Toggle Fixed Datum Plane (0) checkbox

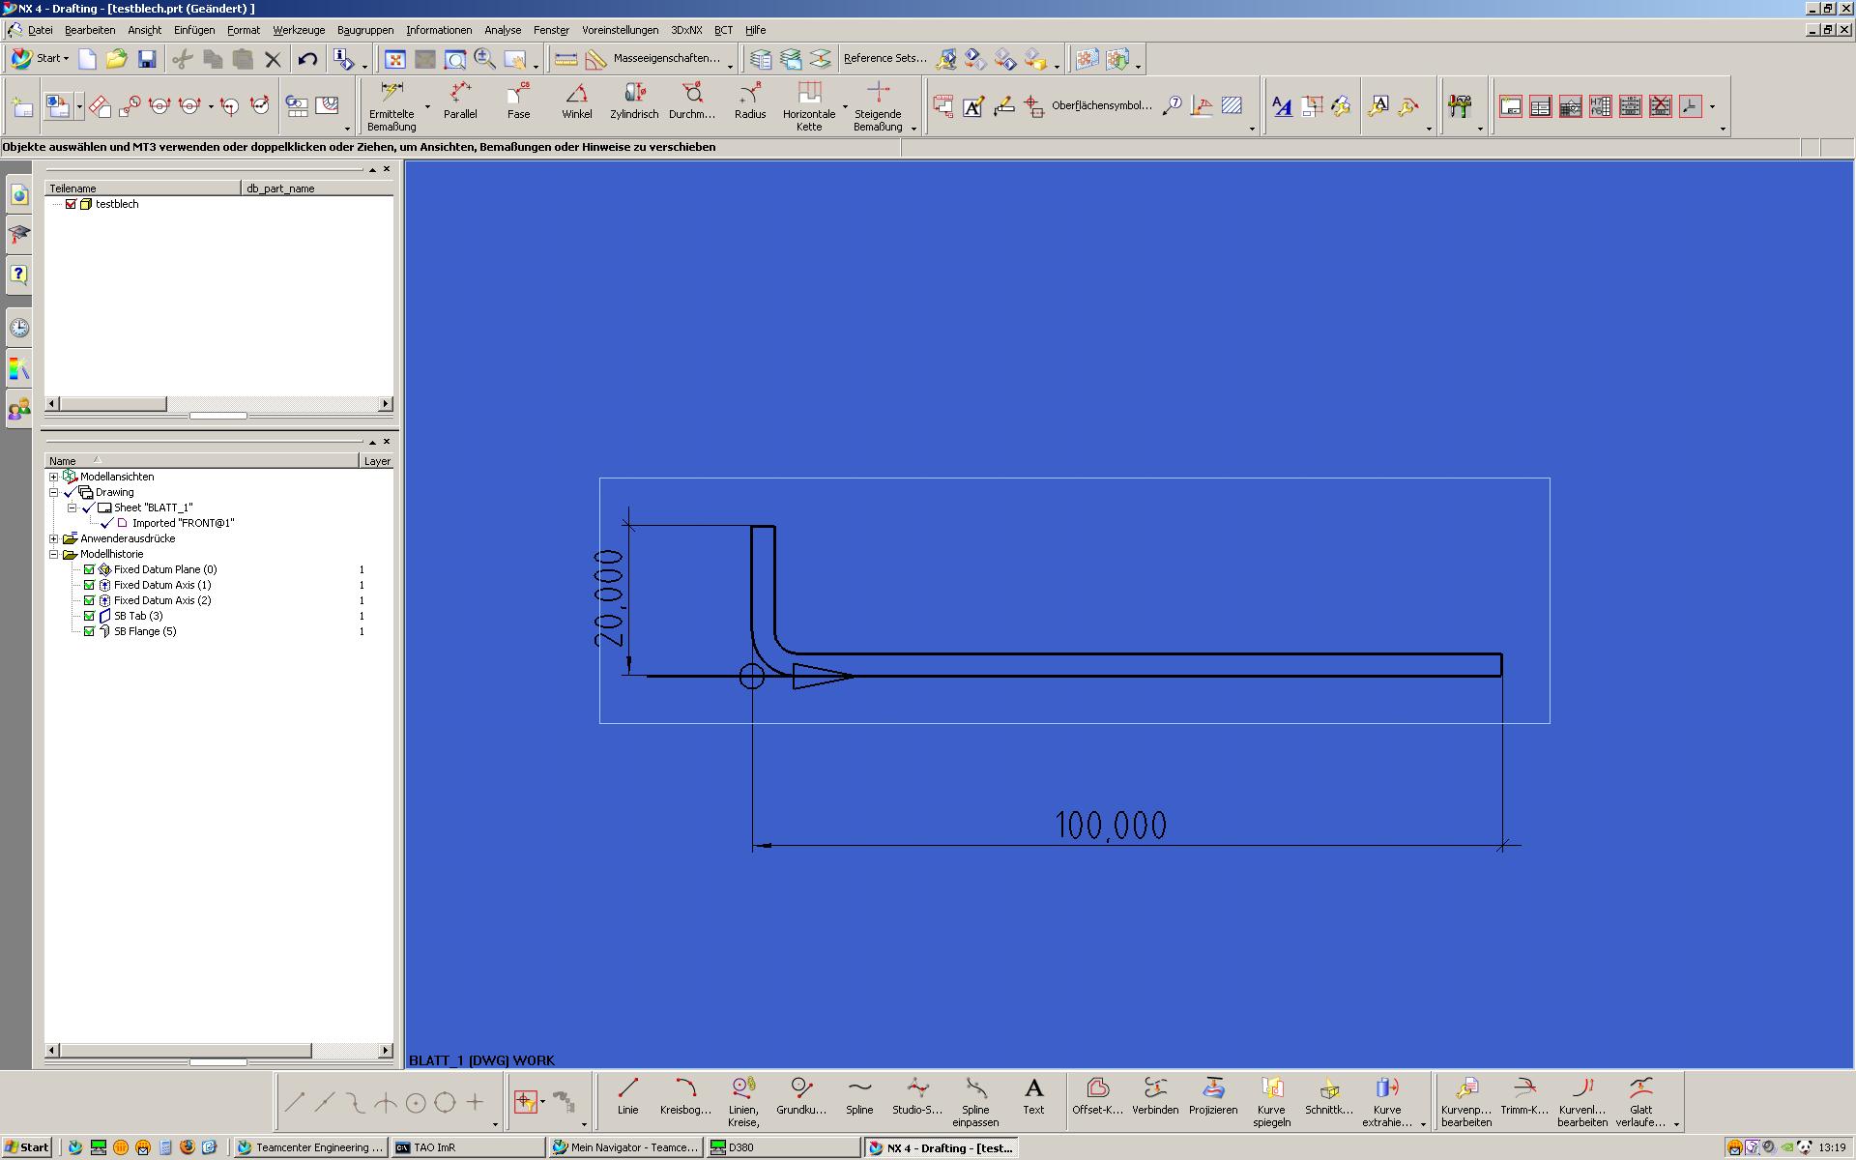pyautogui.click(x=89, y=569)
